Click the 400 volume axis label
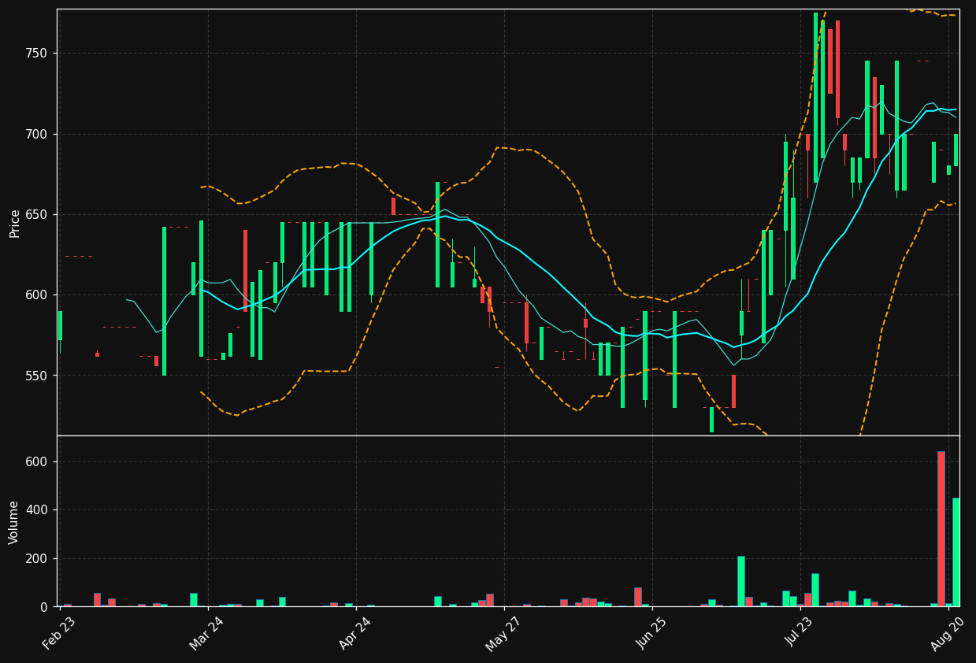This screenshot has width=976, height=663. (x=36, y=510)
